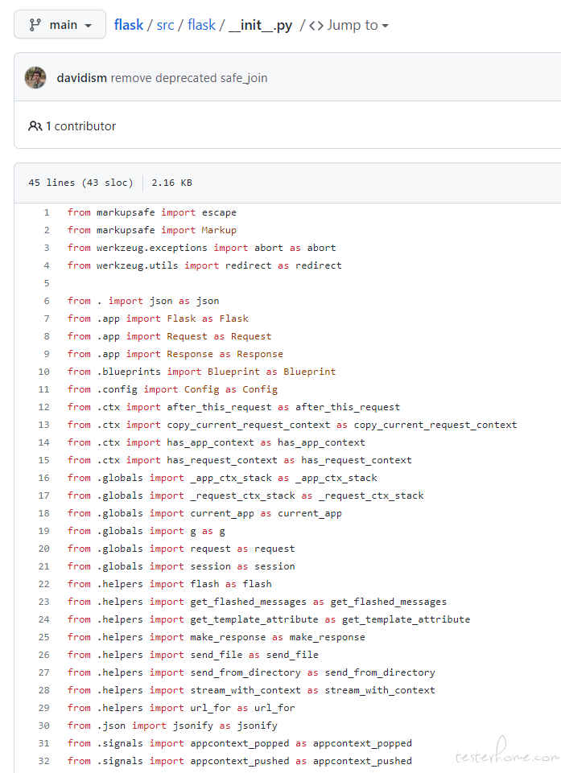Expand the Jump to dropdown
561x773 pixels.
[357, 25]
